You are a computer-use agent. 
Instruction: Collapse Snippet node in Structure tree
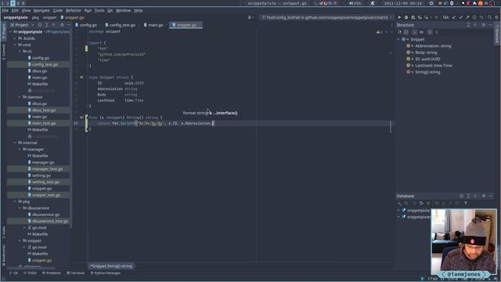click(x=398, y=39)
